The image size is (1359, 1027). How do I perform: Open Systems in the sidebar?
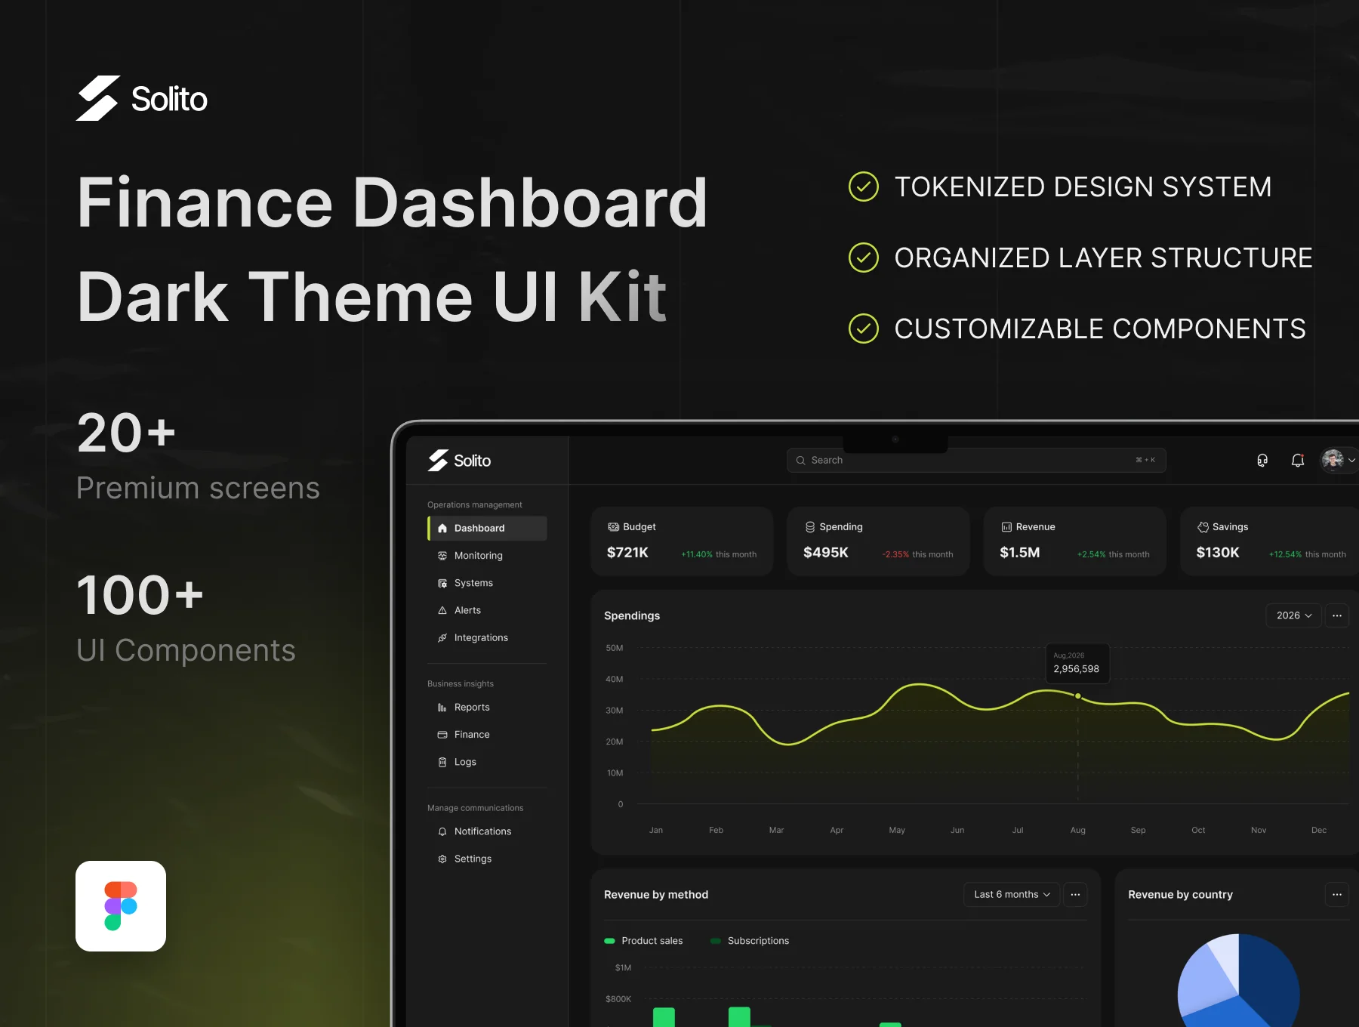point(488,583)
